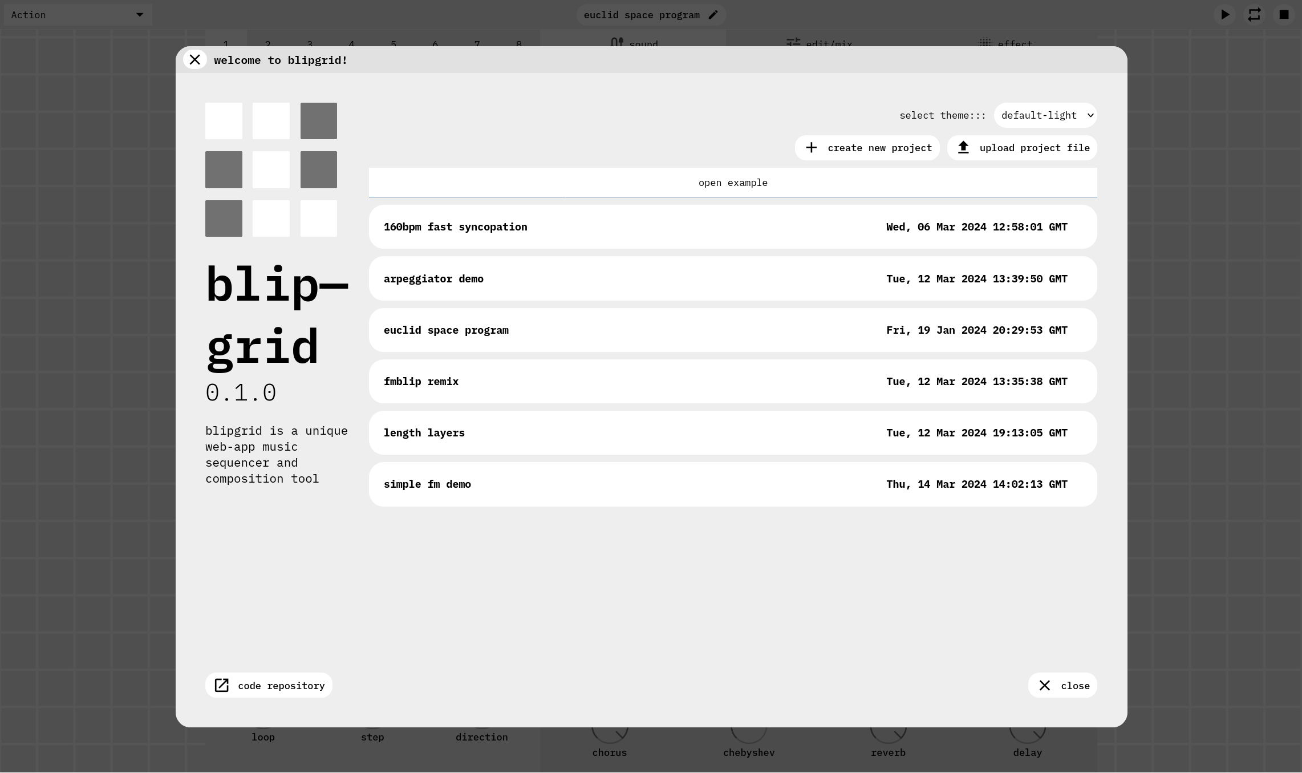Open the sound tab
This screenshot has height=773, width=1302.
(635, 44)
